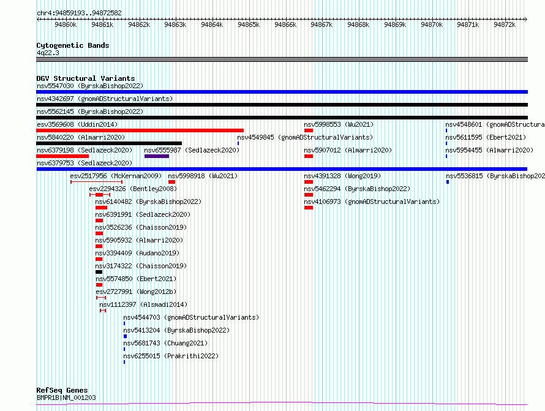
Task: Click the long blue bar of nsv6379753
Action: [x=282, y=169]
